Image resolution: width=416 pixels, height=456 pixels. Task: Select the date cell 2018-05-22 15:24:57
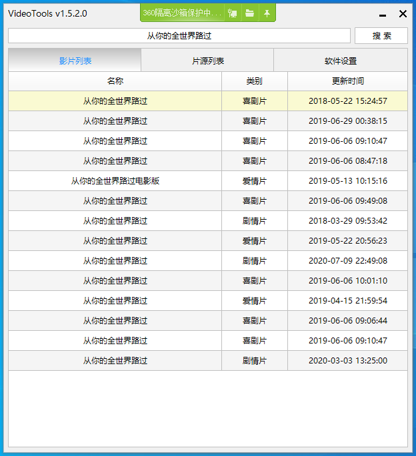pos(348,101)
